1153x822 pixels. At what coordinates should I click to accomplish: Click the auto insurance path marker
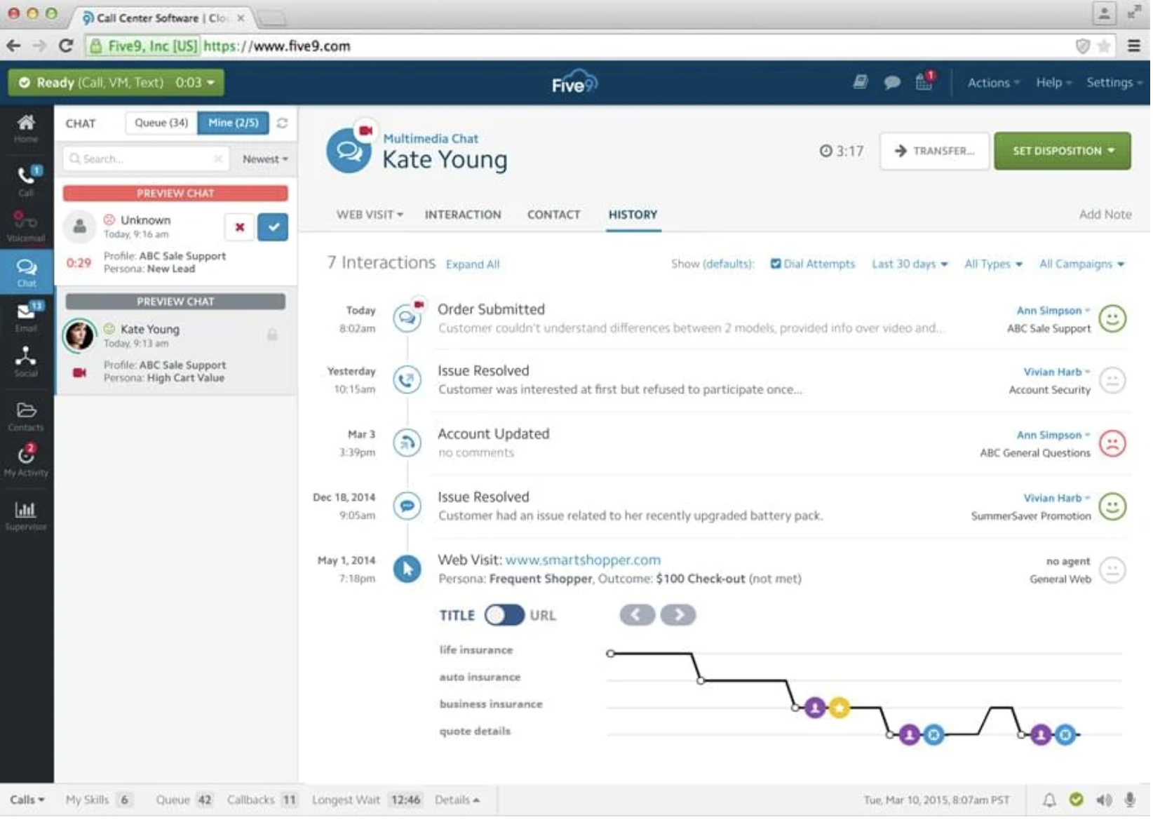[x=700, y=682]
